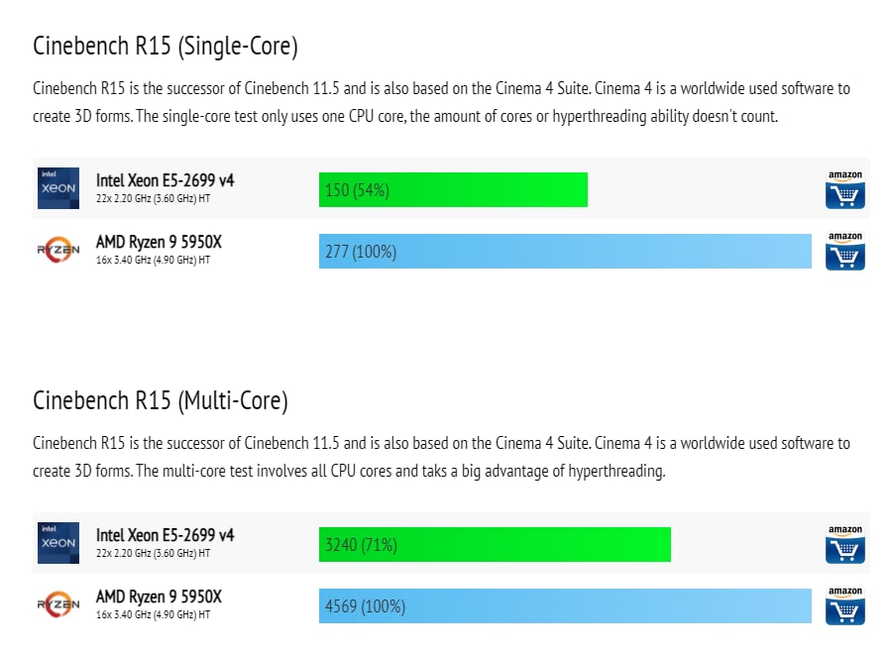Image resolution: width=891 pixels, height=654 pixels.
Task: Open AMD Ryzen 9 5950X link under Multi-Core
Action: pyautogui.click(x=159, y=597)
